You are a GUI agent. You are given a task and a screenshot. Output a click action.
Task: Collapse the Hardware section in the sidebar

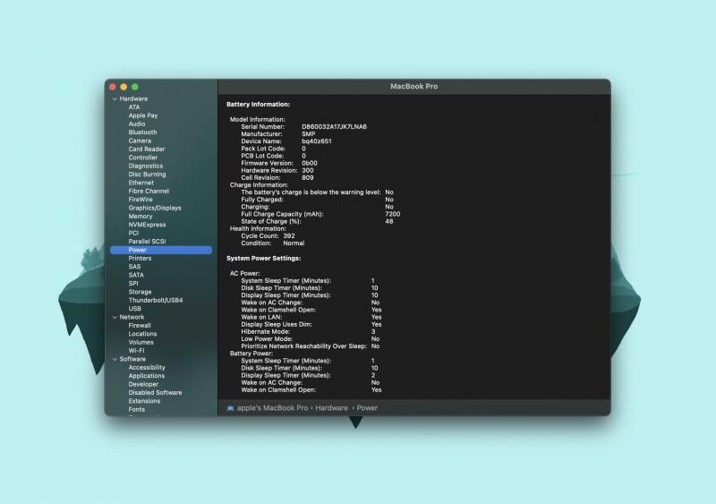click(115, 98)
